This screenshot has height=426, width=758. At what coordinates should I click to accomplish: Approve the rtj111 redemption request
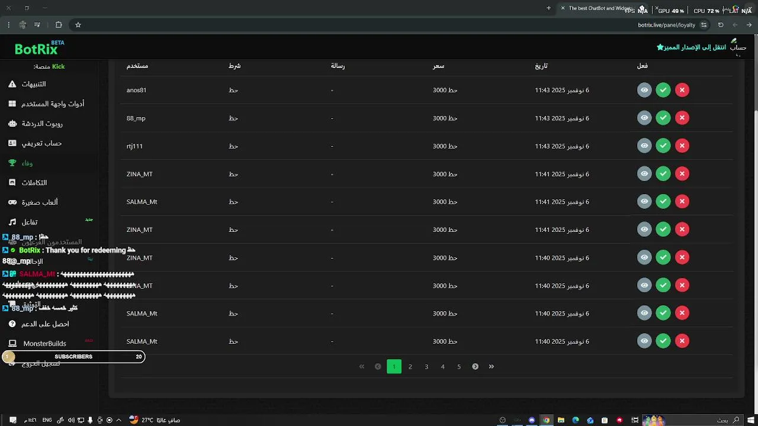point(663,146)
